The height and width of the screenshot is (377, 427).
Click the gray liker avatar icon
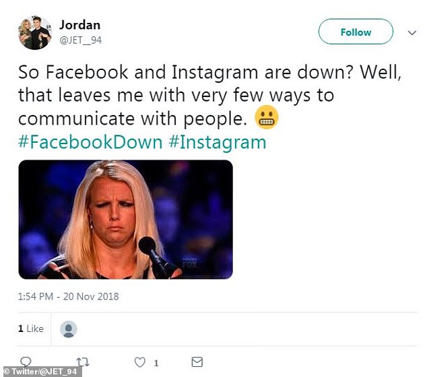(x=68, y=329)
